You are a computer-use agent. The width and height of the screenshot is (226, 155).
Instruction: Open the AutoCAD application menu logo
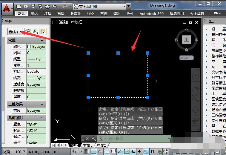7,7
